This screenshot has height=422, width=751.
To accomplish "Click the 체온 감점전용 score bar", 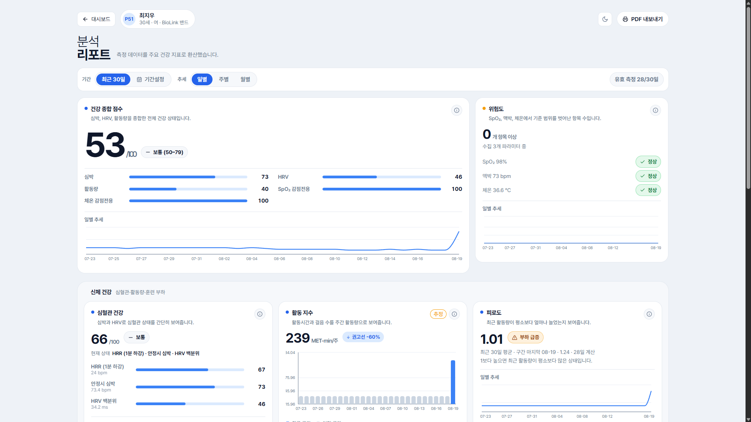I will 188,201.
